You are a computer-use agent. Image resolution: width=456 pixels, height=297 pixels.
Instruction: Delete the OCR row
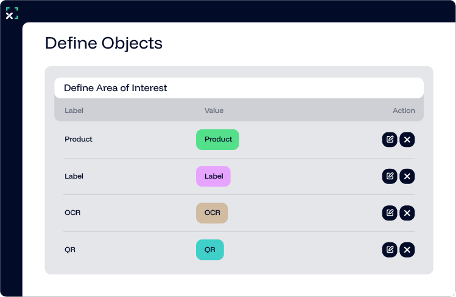coord(407,213)
